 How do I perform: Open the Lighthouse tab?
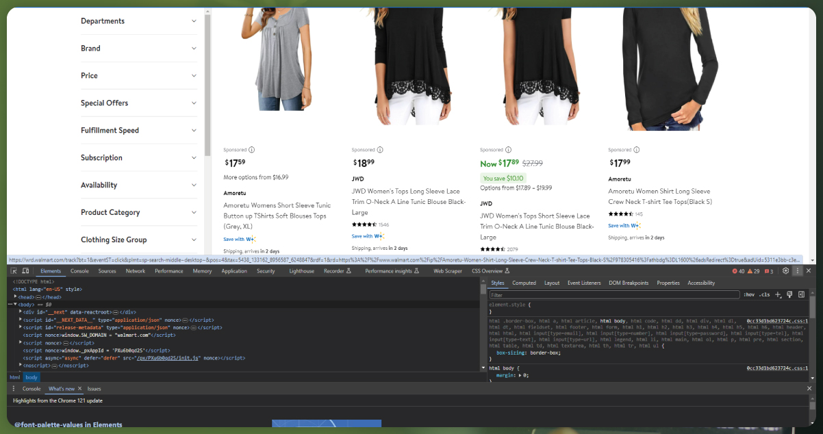[301, 271]
